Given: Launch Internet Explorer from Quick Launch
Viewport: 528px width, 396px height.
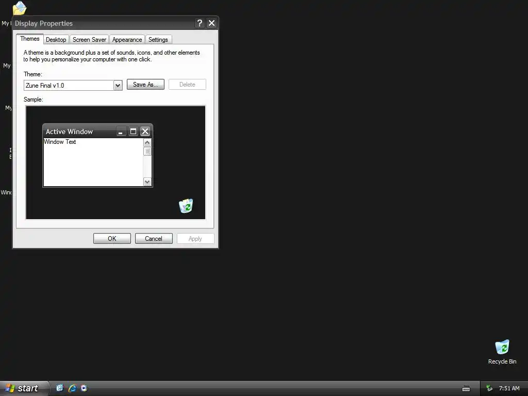Looking at the screenshot, I should [72, 388].
